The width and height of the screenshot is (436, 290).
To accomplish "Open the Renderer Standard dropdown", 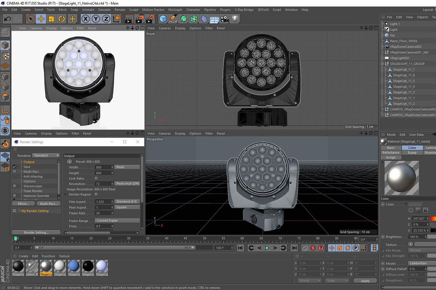I will [46, 156].
